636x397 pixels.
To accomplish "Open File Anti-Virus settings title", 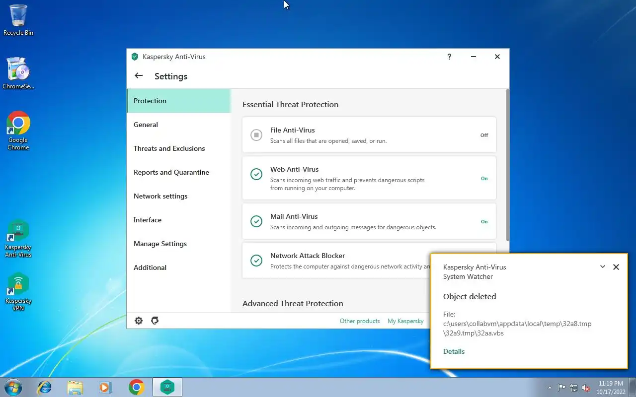I will (x=293, y=130).
